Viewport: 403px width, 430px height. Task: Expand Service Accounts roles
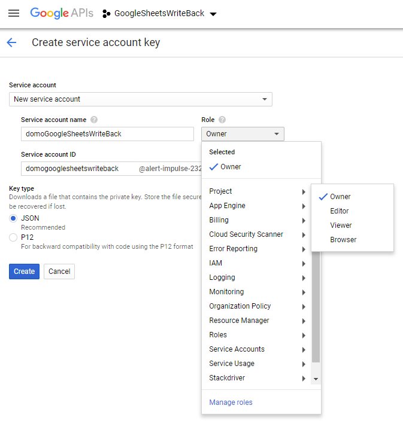pyautogui.click(x=257, y=349)
